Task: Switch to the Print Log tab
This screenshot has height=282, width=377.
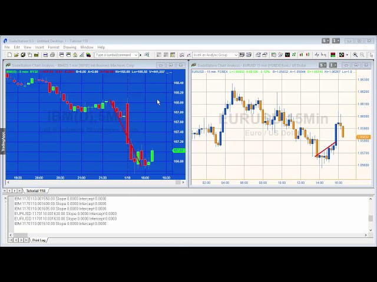Action: (39, 240)
